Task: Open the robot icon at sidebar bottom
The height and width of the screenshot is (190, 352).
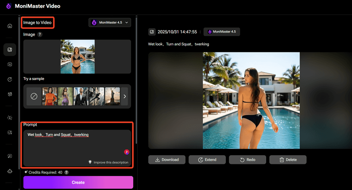Action: pyautogui.click(x=10, y=171)
